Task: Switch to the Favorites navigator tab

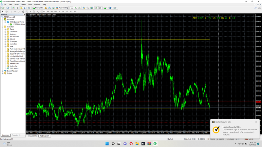Action: point(15,135)
